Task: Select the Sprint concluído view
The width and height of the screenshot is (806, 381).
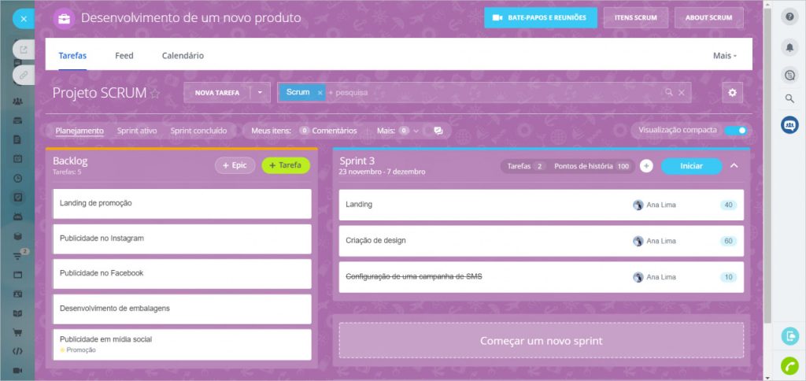Action: tap(198, 131)
